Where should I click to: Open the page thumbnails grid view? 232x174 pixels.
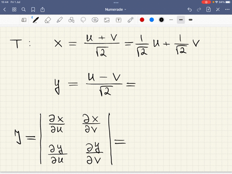pyautogui.click(x=14, y=10)
